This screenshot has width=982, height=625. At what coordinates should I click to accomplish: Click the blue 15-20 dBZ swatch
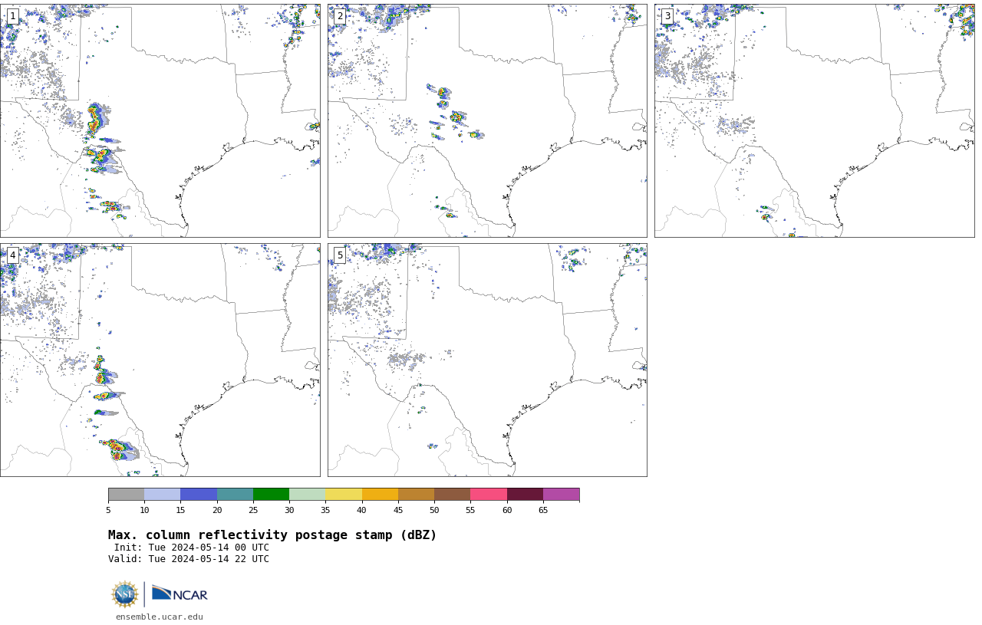click(x=199, y=494)
